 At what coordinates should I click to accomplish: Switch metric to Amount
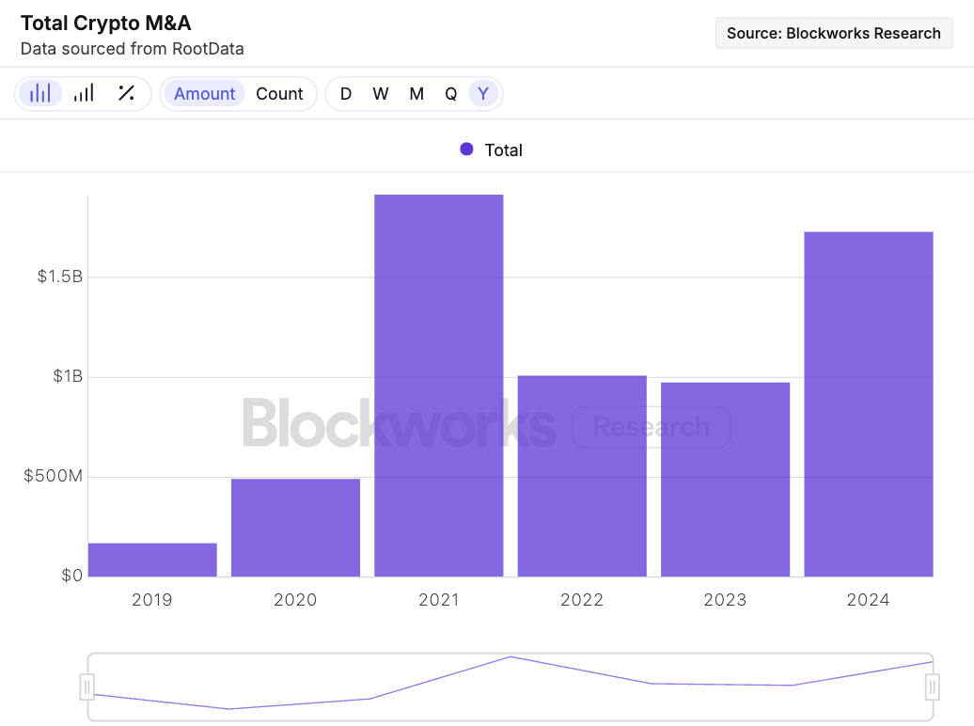pyautogui.click(x=204, y=94)
